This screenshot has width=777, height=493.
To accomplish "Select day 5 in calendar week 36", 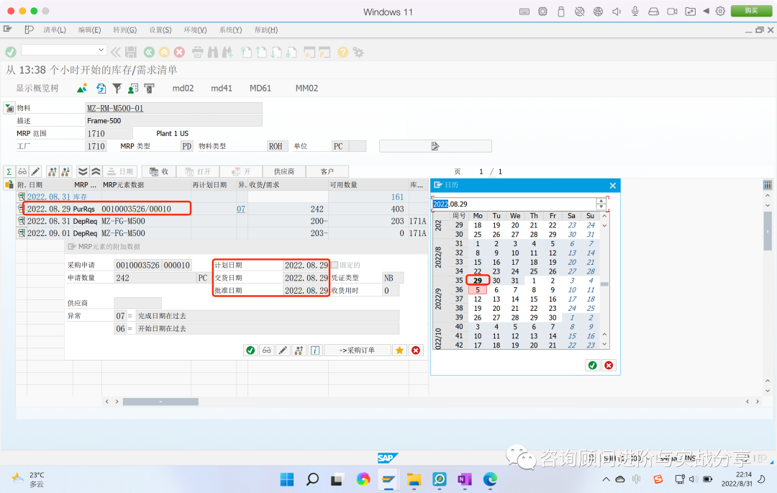I will click(x=477, y=290).
